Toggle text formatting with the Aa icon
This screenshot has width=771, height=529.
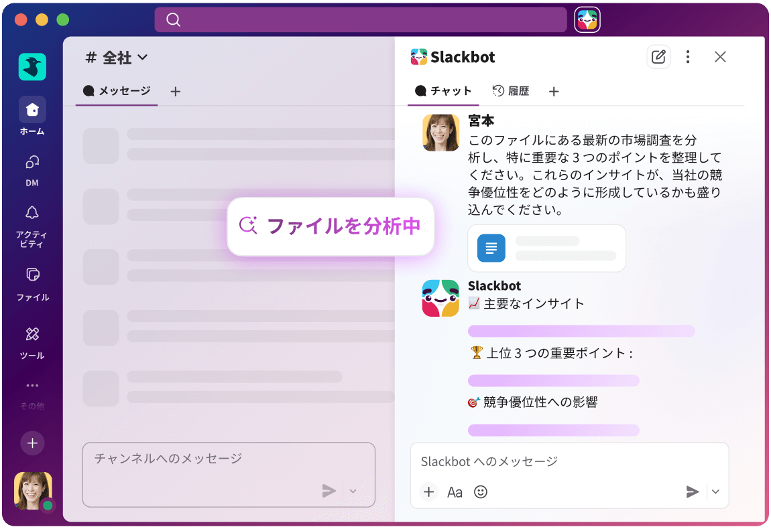coord(455,492)
